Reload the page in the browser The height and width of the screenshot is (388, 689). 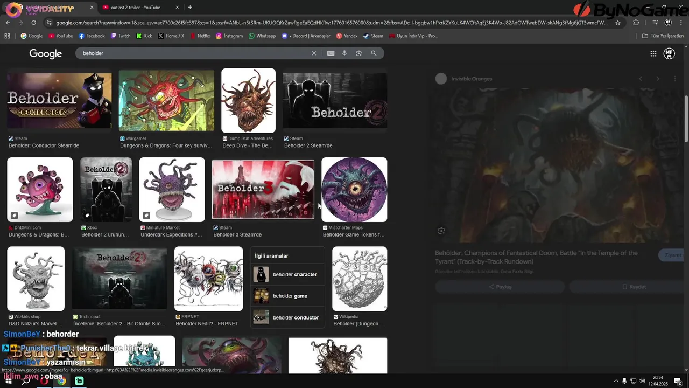pos(33,23)
